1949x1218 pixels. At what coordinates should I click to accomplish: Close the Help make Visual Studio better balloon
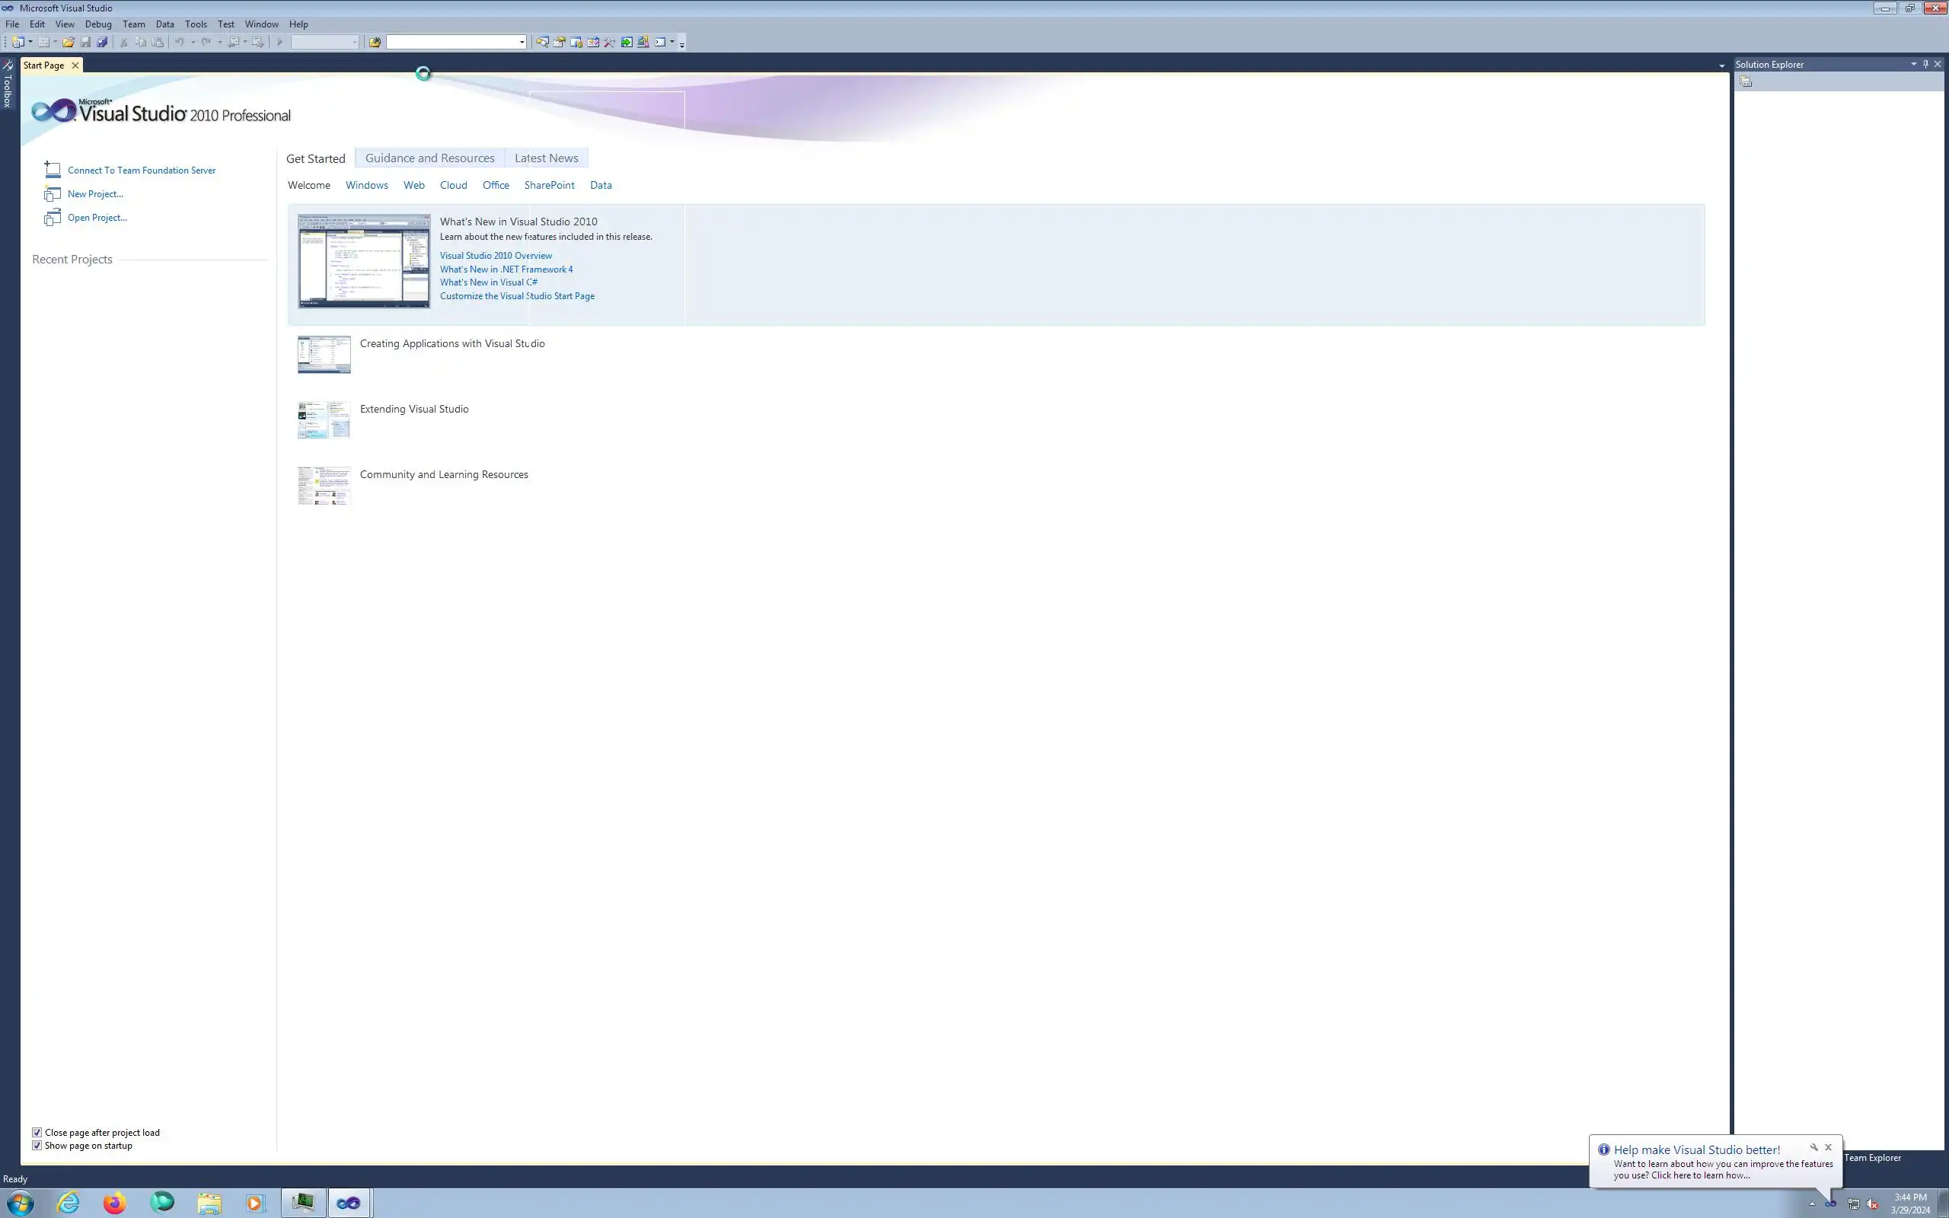pyautogui.click(x=1828, y=1147)
